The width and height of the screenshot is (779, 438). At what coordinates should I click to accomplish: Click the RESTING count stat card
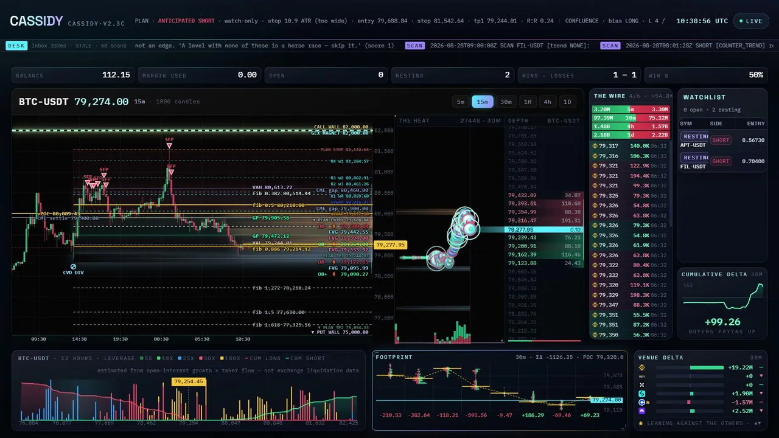452,75
